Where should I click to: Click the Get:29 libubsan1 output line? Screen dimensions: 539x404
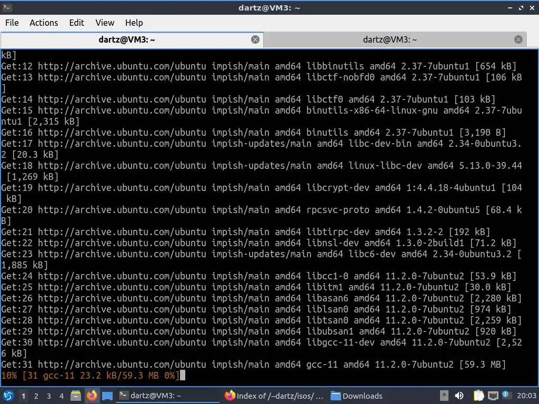[x=258, y=331]
